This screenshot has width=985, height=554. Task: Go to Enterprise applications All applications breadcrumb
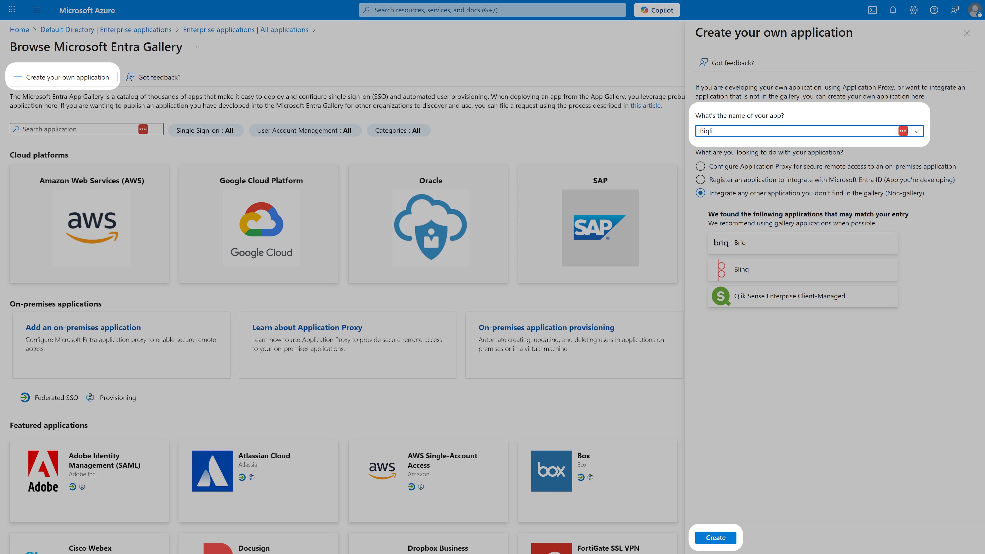coord(245,29)
